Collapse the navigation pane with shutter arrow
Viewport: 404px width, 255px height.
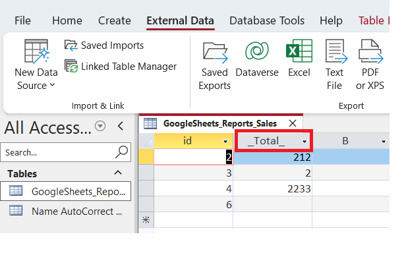point(121,126)
